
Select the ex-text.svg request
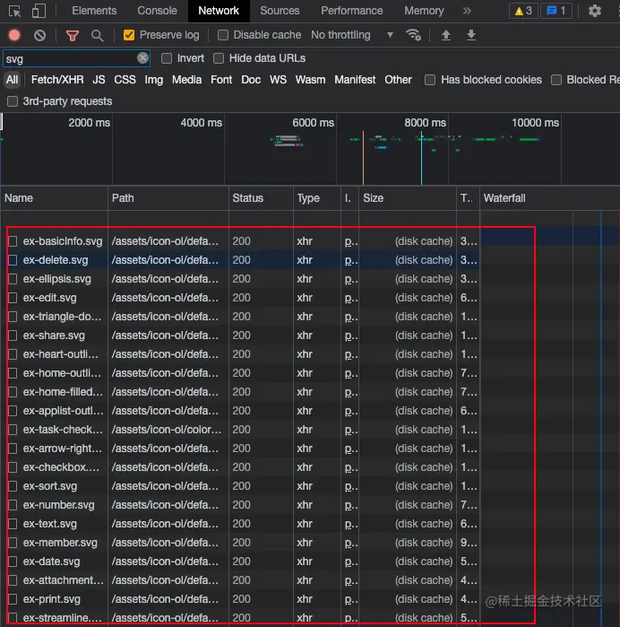[50, 524]
